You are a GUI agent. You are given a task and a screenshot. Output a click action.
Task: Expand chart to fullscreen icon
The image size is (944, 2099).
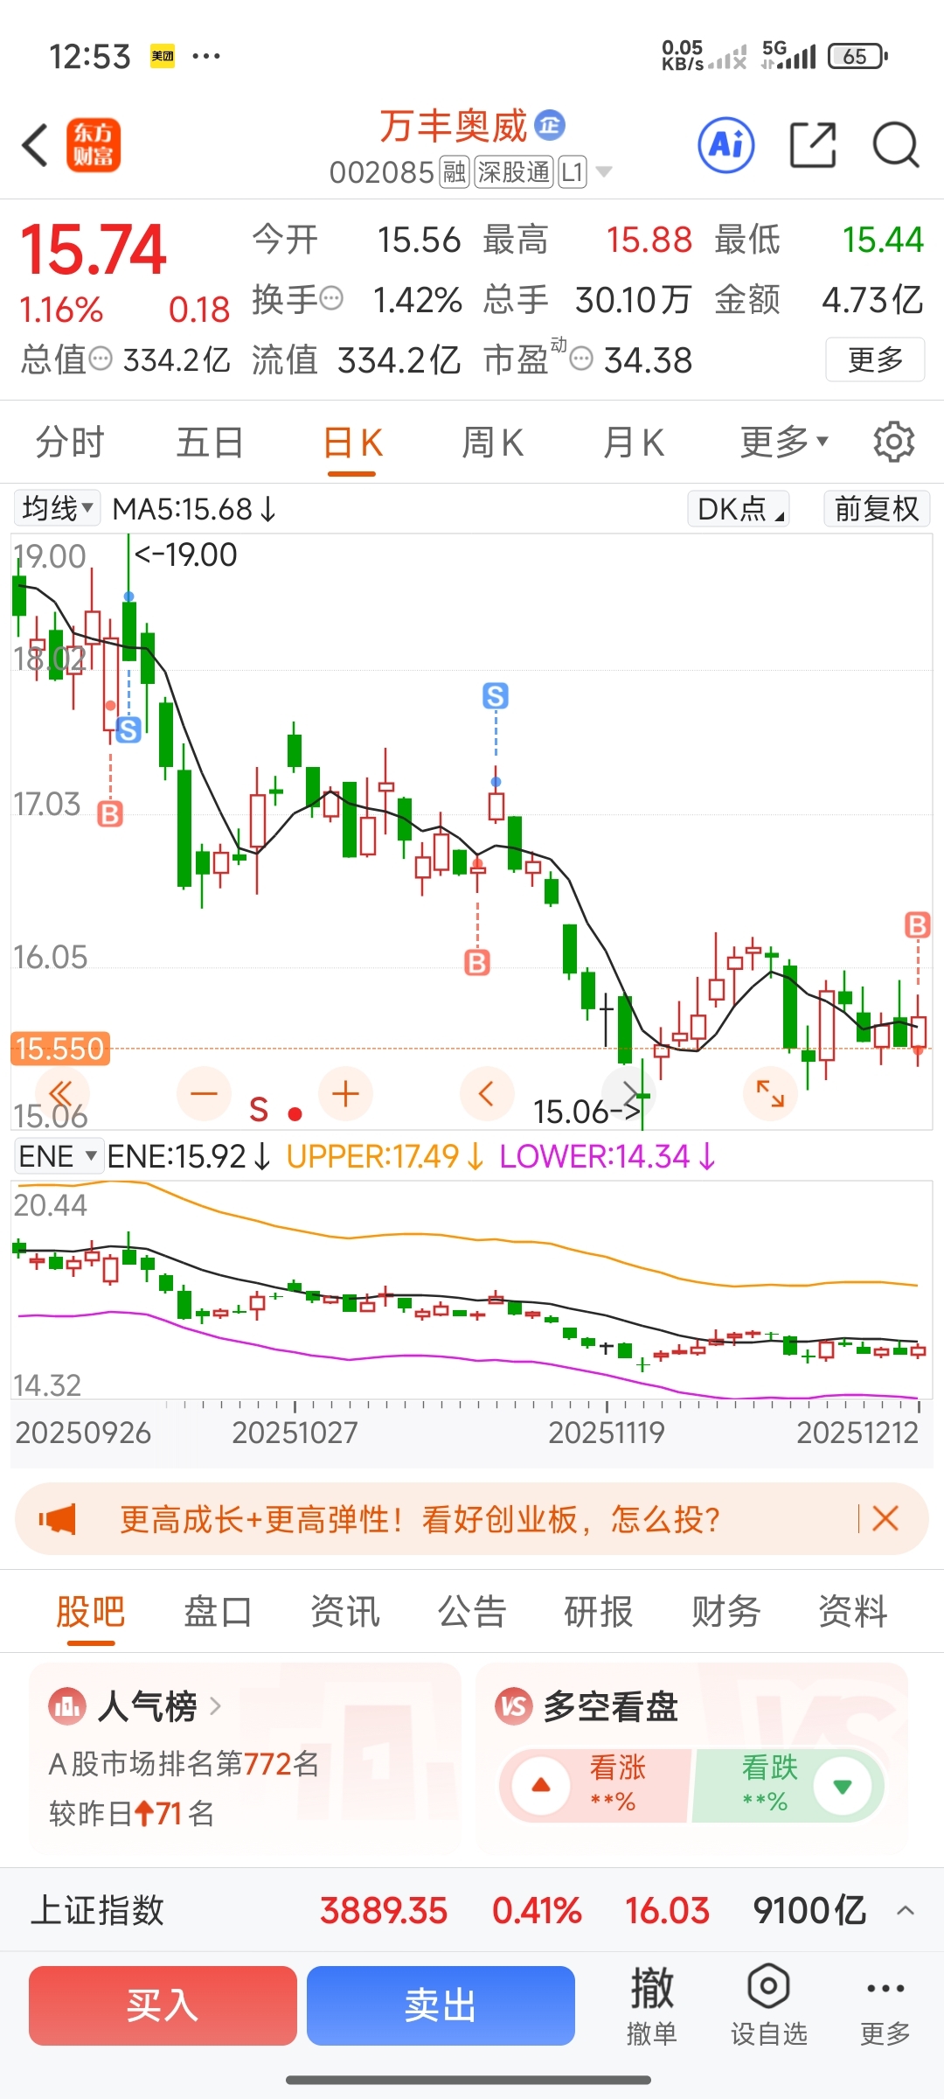pyautogui.click(x=770, y=1093)
